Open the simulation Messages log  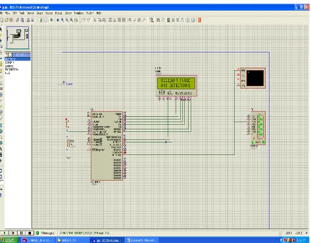[45, 233]
